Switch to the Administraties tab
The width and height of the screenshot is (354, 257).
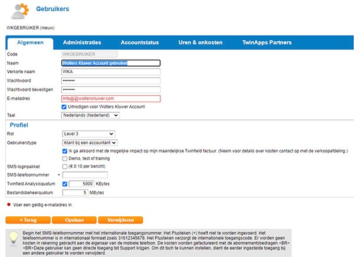click(82, 43)
